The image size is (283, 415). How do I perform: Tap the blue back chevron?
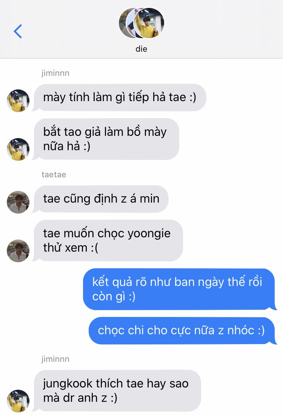tap(18, 31)
